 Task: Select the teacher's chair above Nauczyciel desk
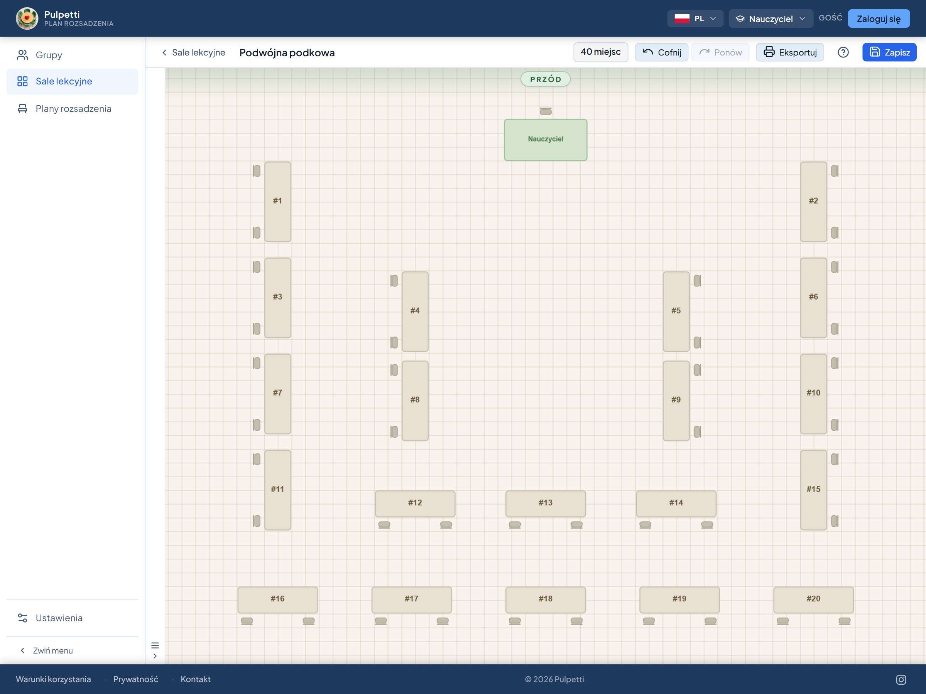coord(546,111)
